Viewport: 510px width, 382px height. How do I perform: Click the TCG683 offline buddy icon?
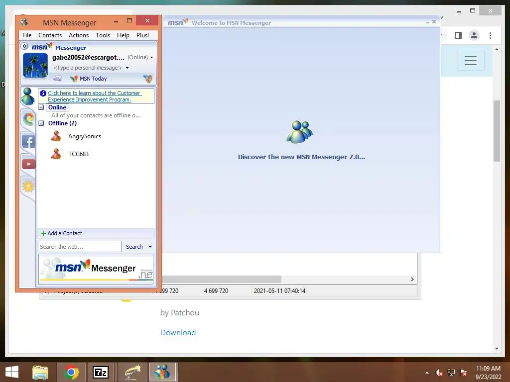point(56,154)
